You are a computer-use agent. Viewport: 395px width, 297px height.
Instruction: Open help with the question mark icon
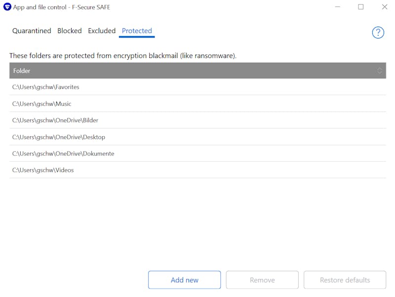[x=378, y=33]
